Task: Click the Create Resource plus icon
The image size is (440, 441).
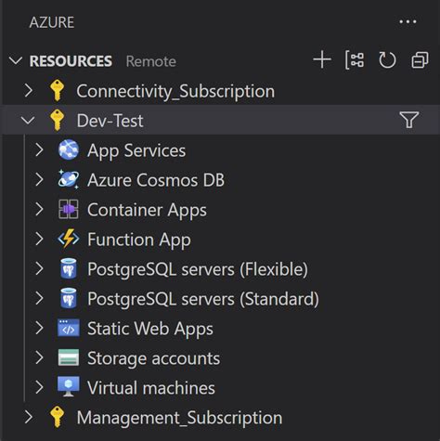Action: pyautogui.click(x=322, y=59)
